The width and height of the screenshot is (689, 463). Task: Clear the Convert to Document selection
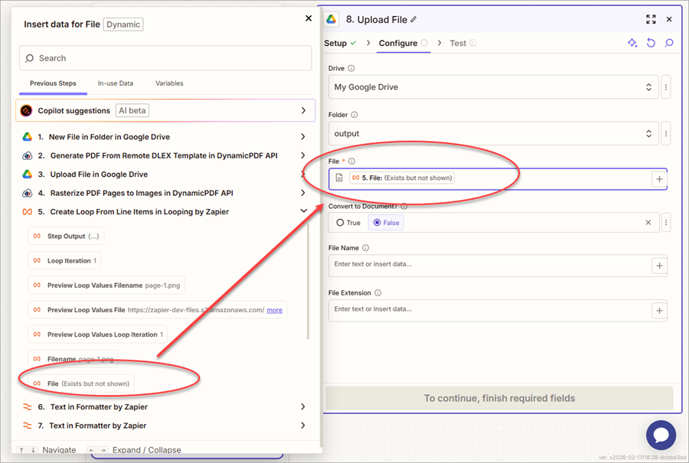coord(648,223)
